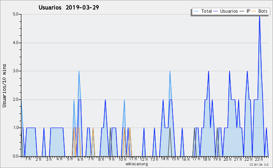Click the '6 h' x-axis label
The height and width of the screenshot is (168, 273).
point(80,159)
